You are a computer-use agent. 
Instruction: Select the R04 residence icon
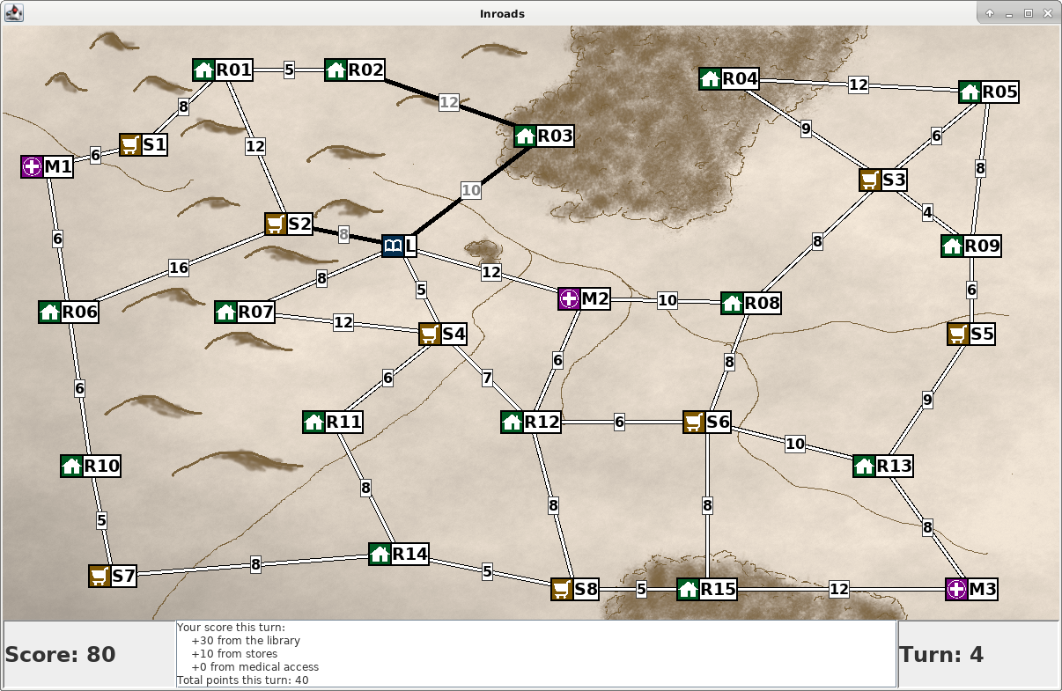tap(711, 78)
